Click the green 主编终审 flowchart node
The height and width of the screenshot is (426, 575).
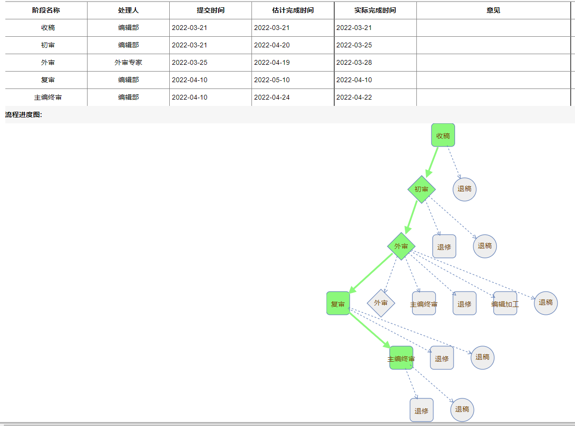(401, 358)
